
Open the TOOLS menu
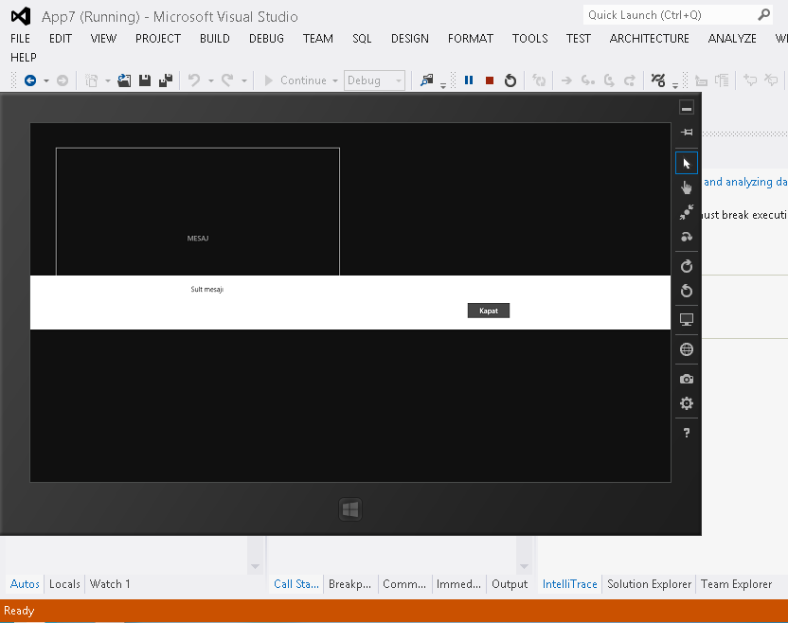529,39
